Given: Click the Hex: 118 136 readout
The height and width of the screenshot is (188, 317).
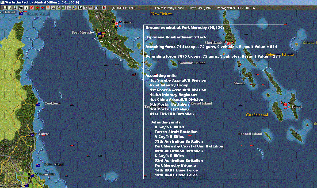Looking at the screenshot, I should (x=246, y=8).
